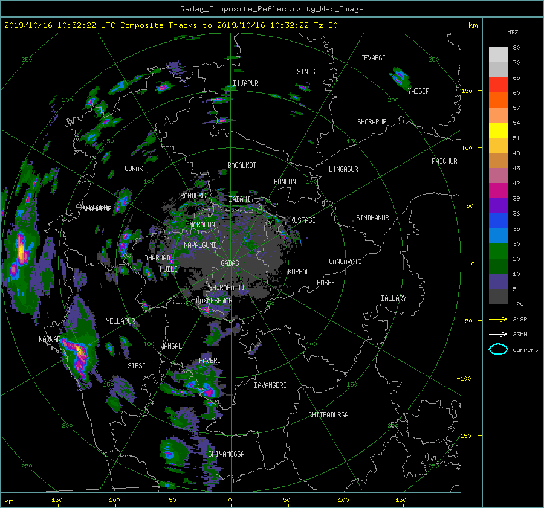Click the 'current' legend label
This screenshot has height=508, width=544.
tap(525, 350)
